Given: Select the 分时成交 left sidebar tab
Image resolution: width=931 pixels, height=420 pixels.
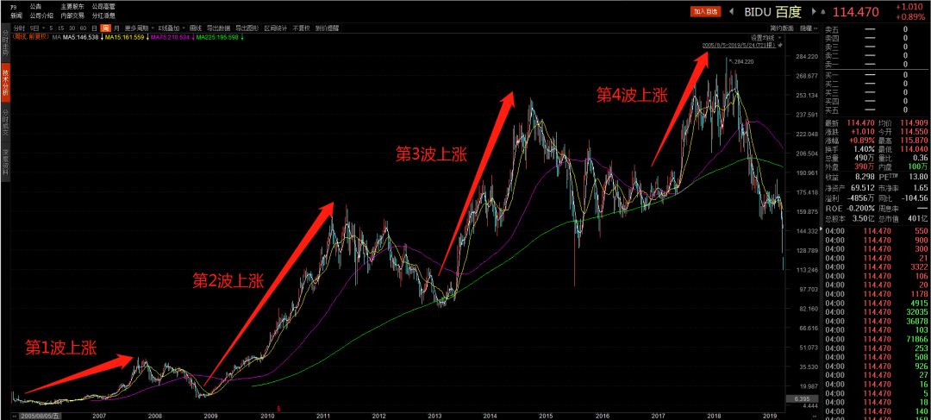Looking at the screenshot, I should pyautogui.click(x=5, y=122).
